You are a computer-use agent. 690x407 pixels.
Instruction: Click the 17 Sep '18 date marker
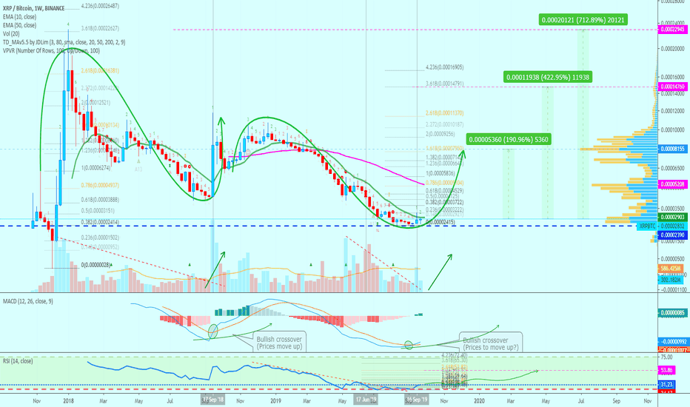(213, 400)
